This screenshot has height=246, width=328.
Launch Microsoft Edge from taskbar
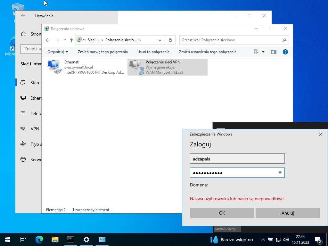coord(39,240)
